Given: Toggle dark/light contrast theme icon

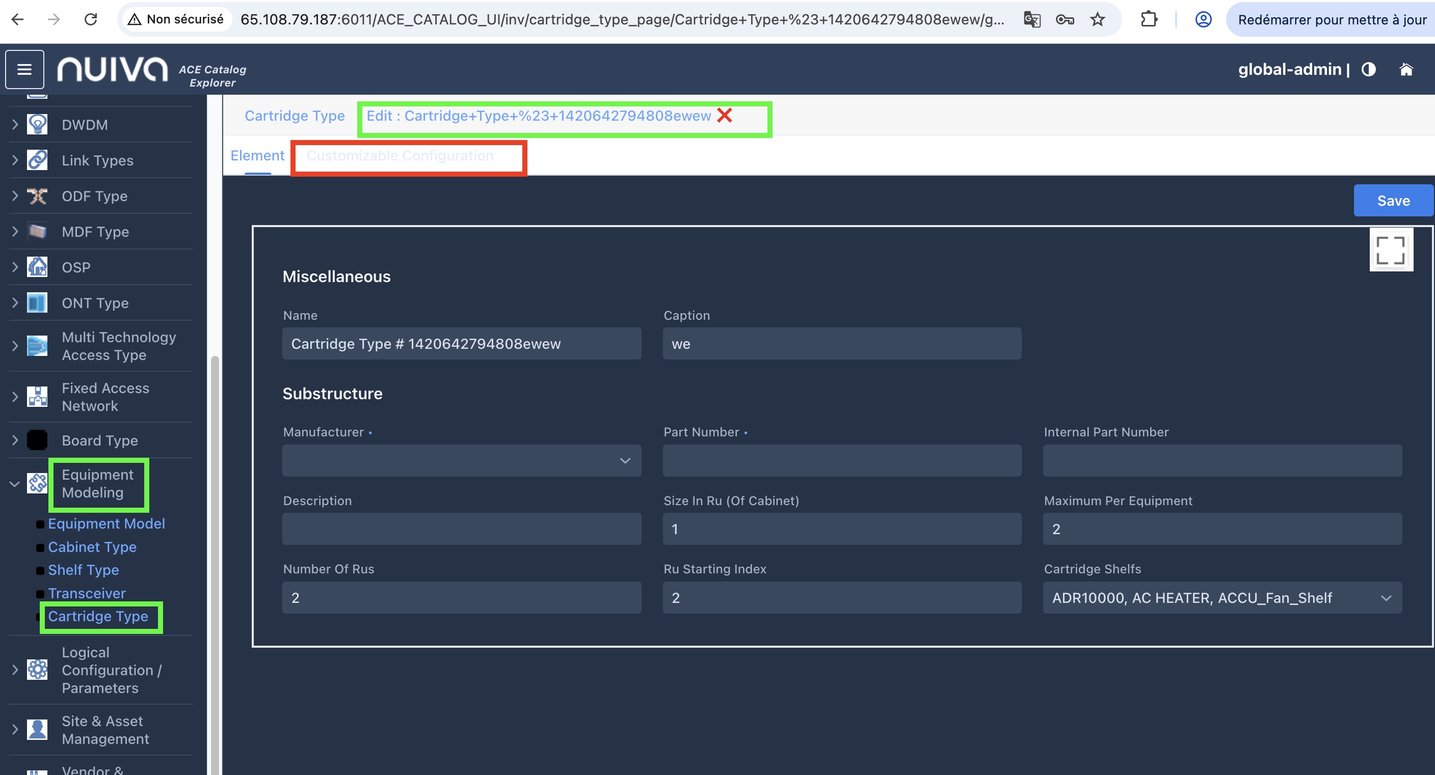Looking at the screenshot, I should point(1368,69).
